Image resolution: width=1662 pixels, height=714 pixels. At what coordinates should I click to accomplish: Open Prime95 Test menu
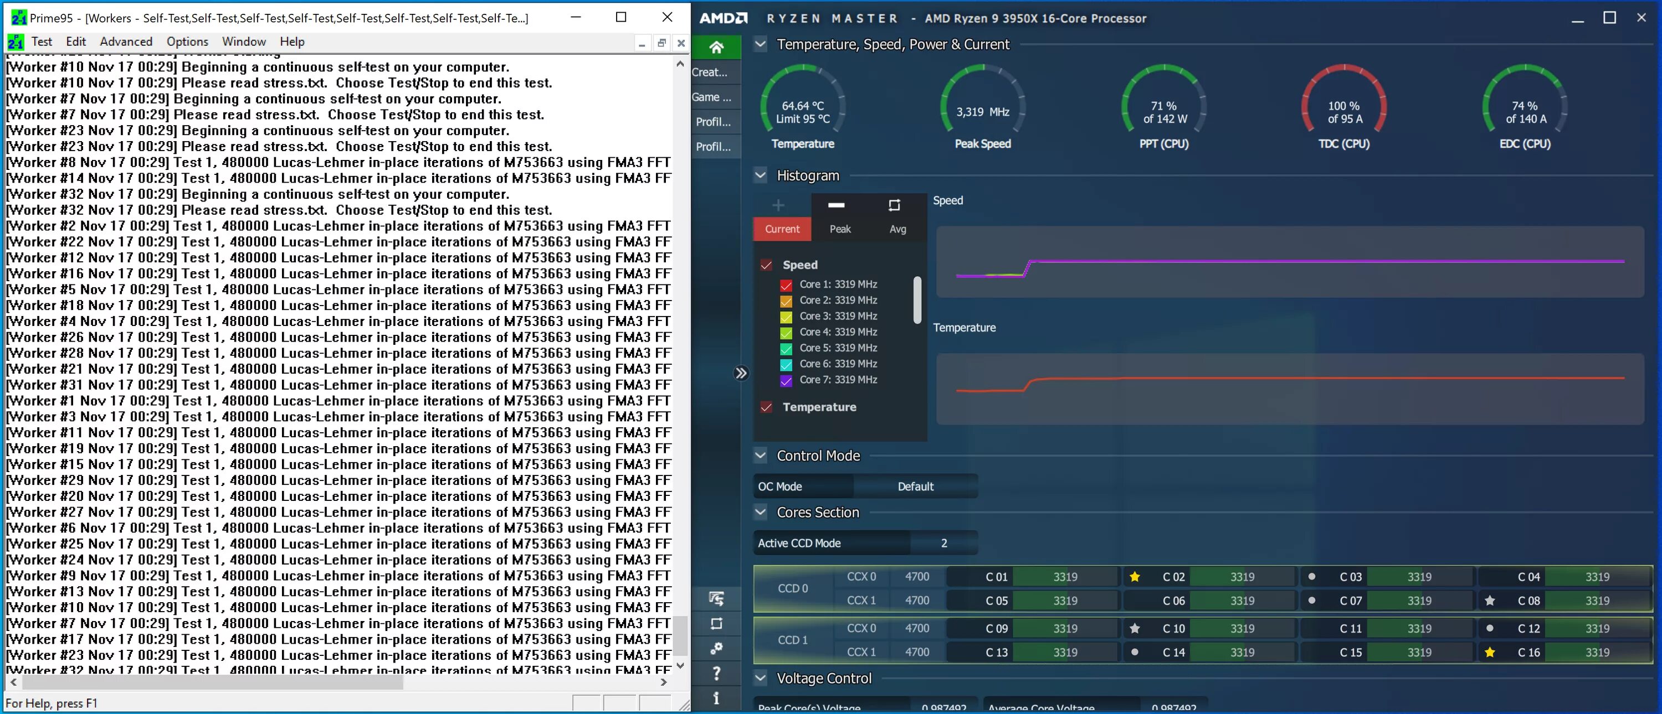click(42, 42)
